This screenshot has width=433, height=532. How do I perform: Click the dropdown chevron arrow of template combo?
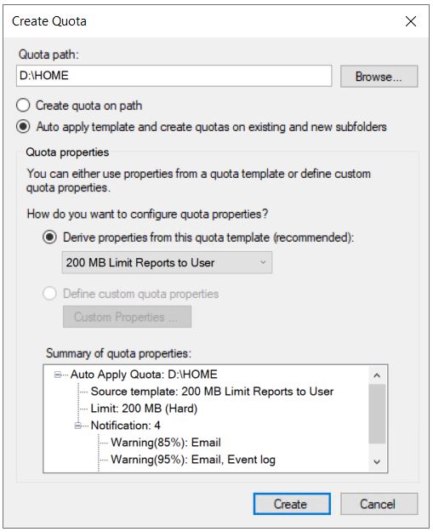[263, 262]
